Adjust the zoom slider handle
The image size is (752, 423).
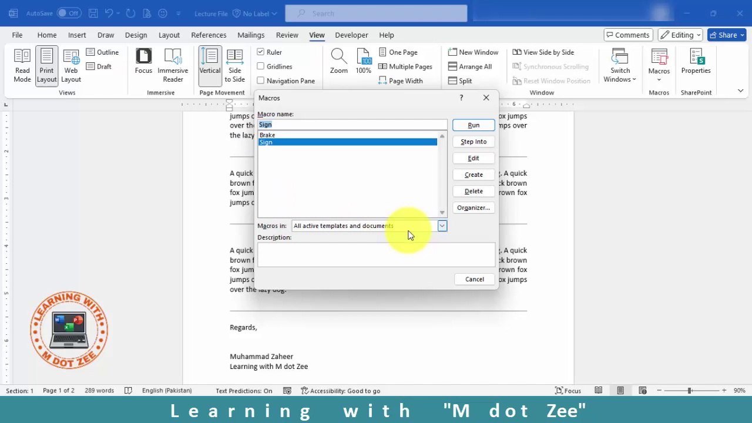(690, 391)
